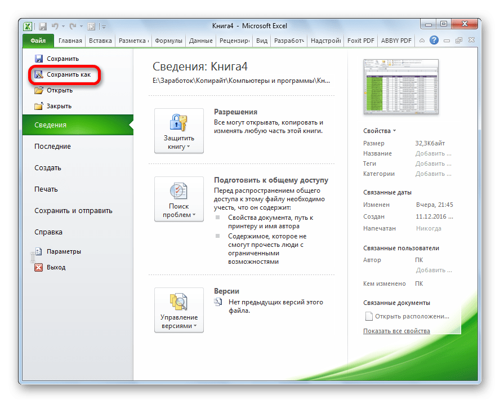
Task: Open the Excel application icon menu
Action: click(x=28, y=26)
